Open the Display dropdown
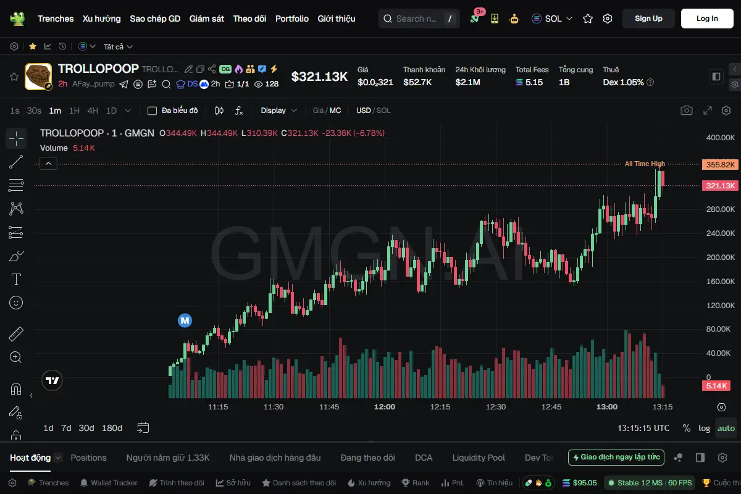Viewport: 741px width, 494px height. pyautogui.click(x=278, y=111)
